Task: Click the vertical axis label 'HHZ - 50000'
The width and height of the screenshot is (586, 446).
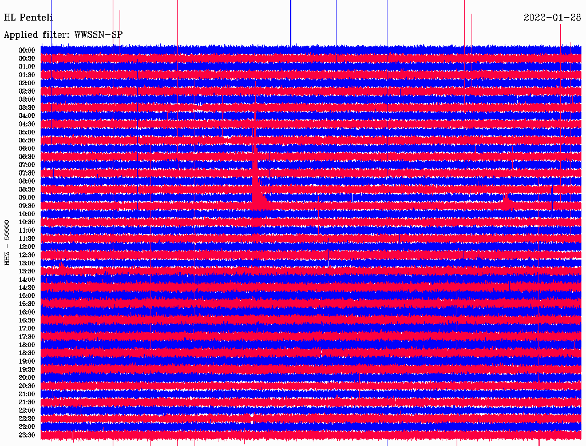Action: pyautogui.click(x=7, y=242)
